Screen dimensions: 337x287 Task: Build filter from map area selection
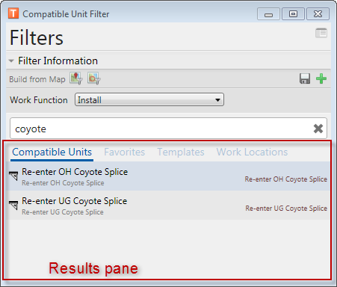[x=94, y=78]
